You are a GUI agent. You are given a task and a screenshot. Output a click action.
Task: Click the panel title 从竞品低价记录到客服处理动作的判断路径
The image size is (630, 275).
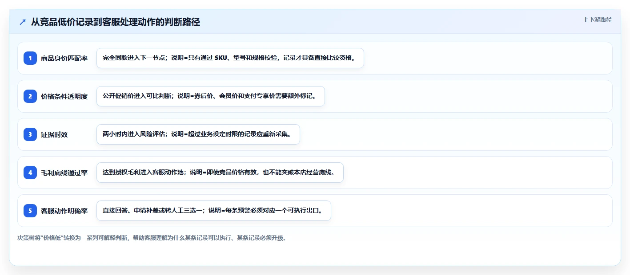click(116, 22)
